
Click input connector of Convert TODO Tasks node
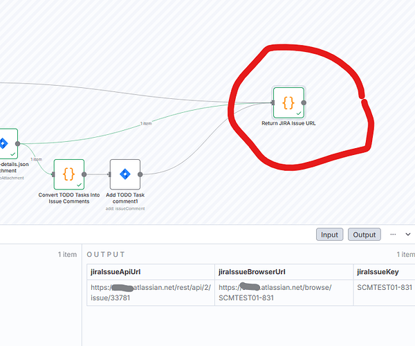tap(53, 174)
